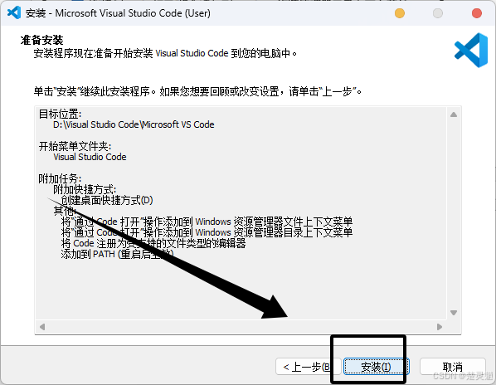The height and width of the screenshot is (385, 496).
Task: Click the horizontal scroll left arrow
Action: [42, 326]
